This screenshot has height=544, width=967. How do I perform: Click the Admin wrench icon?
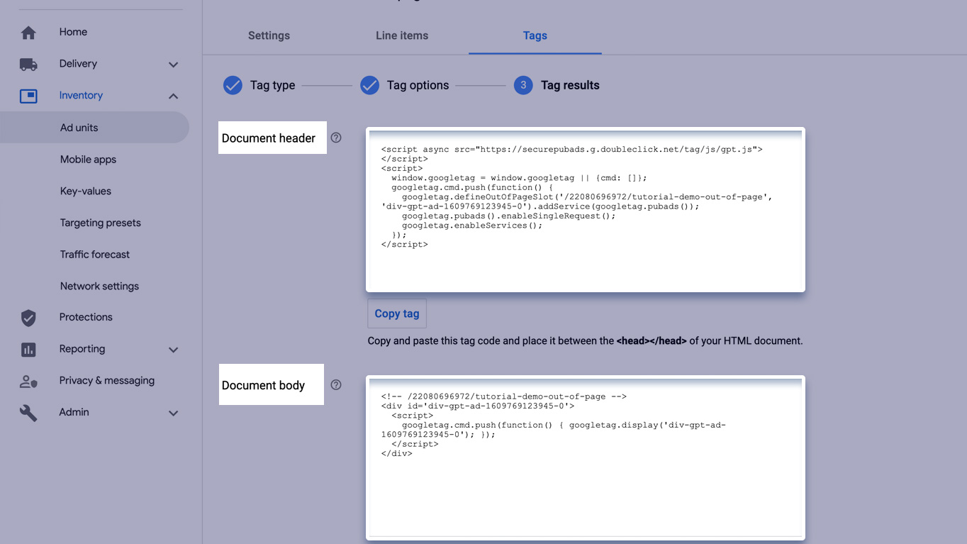point(28,413)
